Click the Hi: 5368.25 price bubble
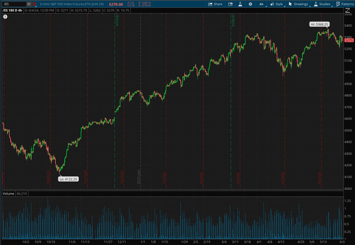355x245 pixels. coord(319,24)
